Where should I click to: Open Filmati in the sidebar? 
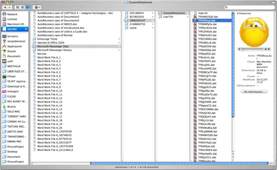pos(11,76)
